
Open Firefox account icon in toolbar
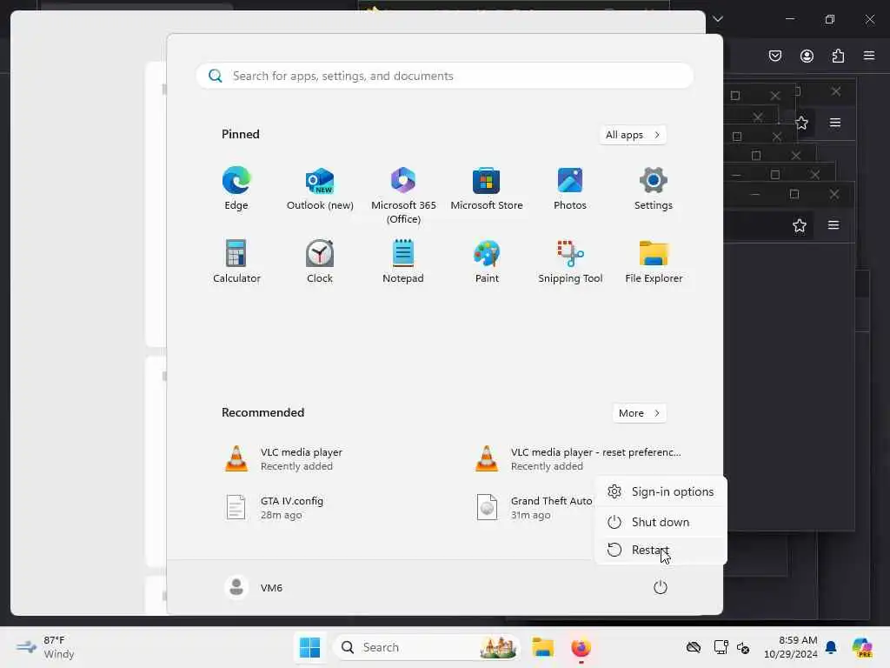(807, 56)
